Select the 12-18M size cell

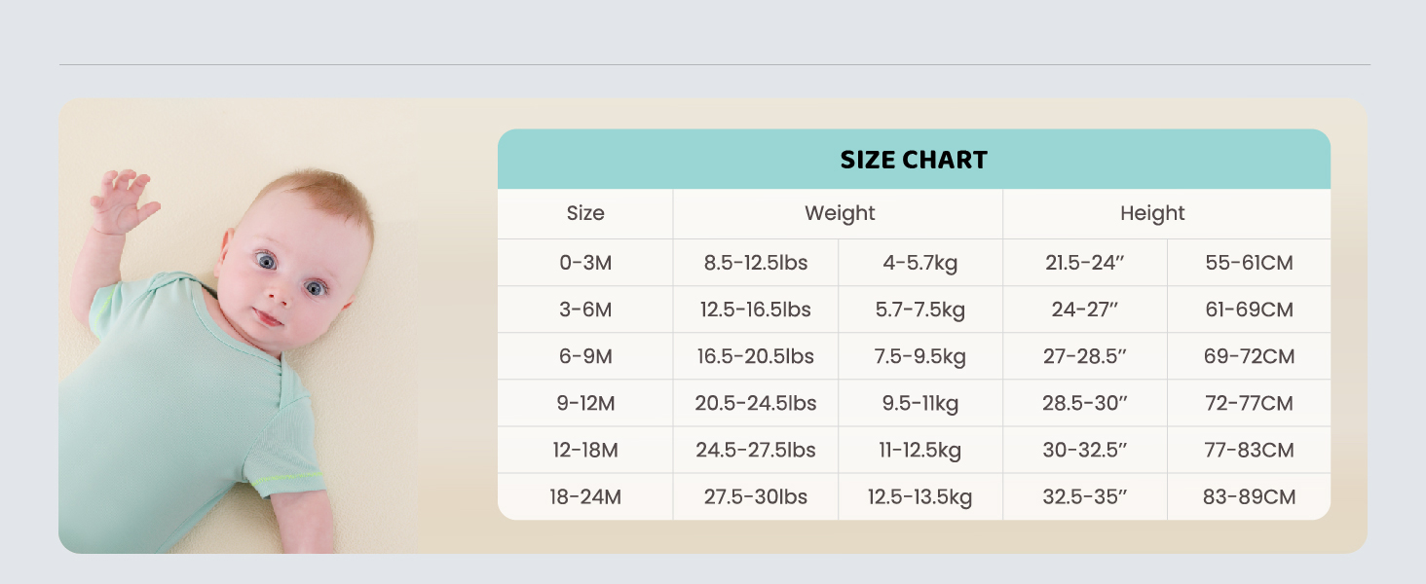585,450
